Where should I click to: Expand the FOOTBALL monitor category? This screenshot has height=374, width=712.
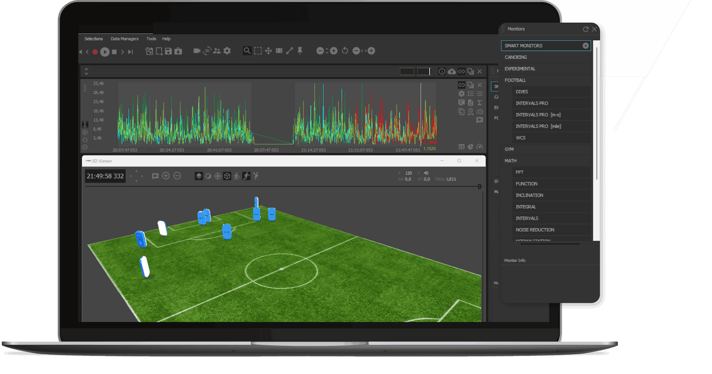tap(515, 80)
